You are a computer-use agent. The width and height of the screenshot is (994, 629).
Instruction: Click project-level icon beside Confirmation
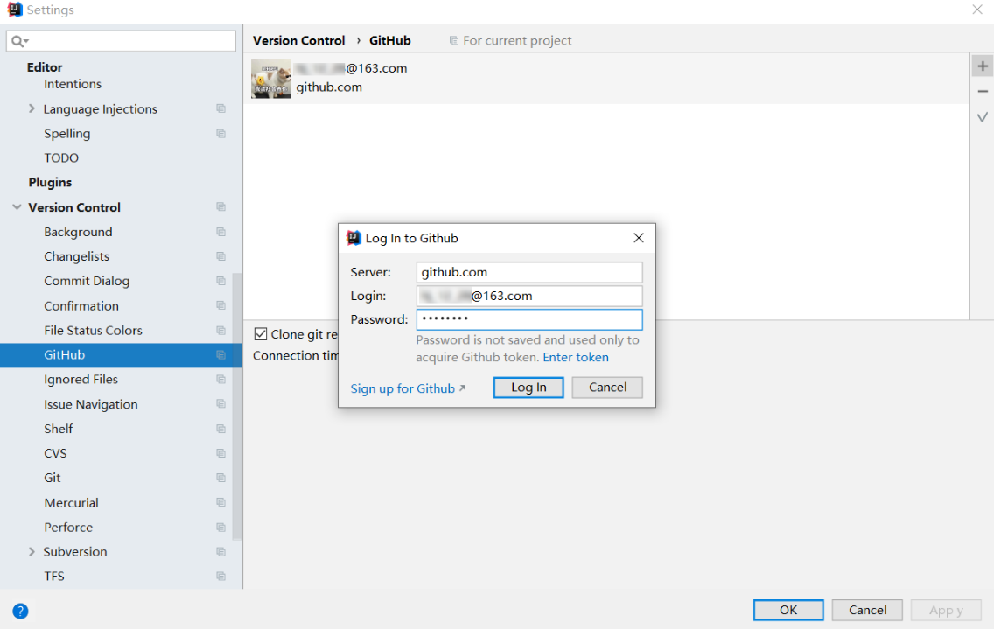click(220, 305)
